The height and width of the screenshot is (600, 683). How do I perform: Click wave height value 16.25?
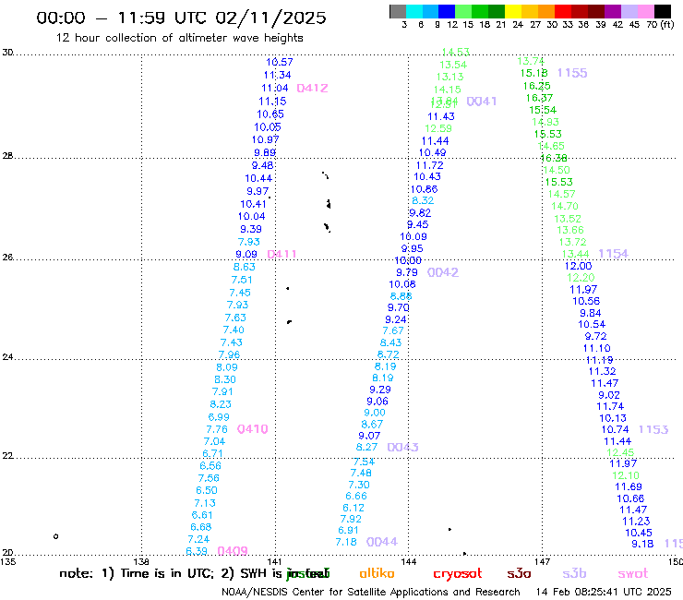pos(536,86)
